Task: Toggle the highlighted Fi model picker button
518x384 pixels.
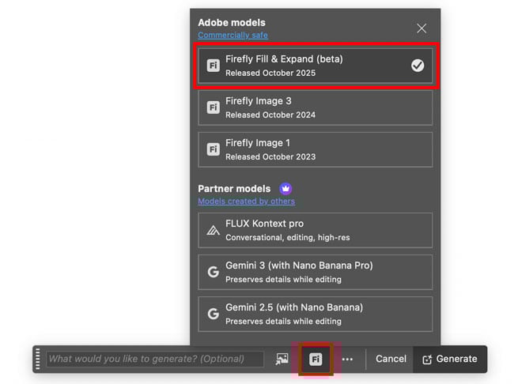Action: click(x=315, y=359)
